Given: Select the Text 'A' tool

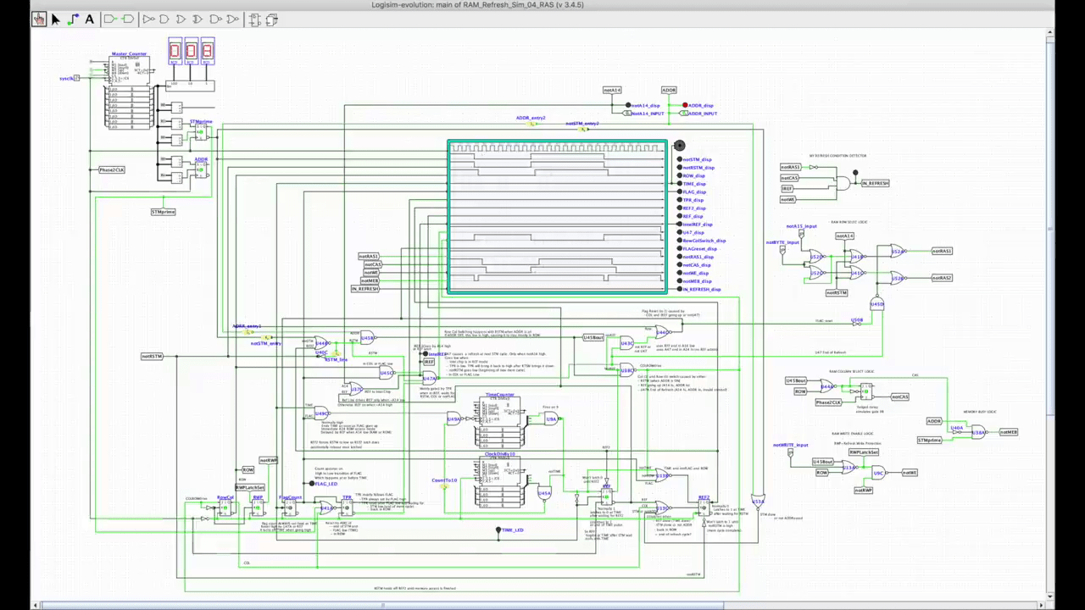Looking at the screenshot, I should coord(90,19).
